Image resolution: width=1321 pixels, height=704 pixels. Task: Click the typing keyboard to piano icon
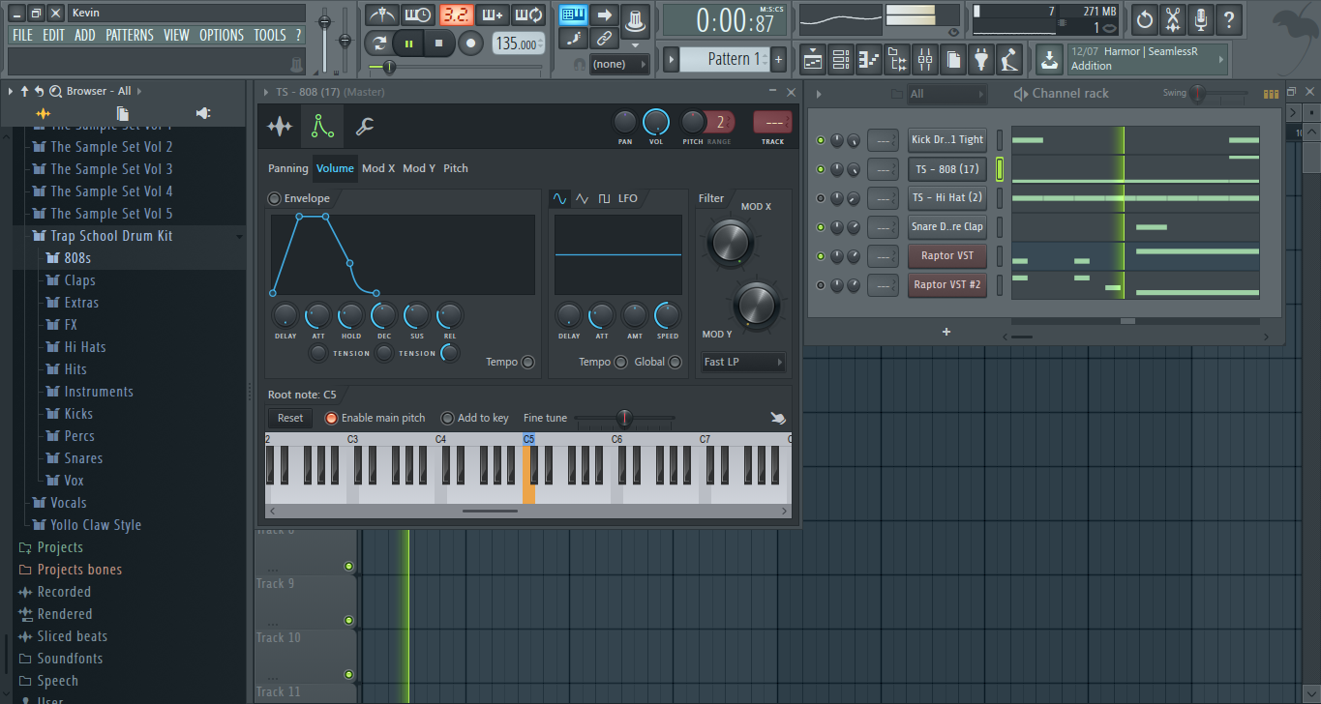click(x=574, y=15)
